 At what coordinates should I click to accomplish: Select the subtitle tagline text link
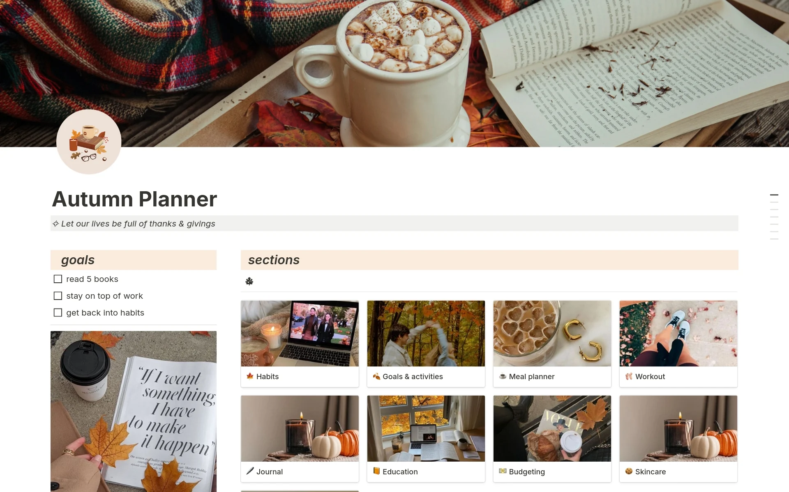134,223
